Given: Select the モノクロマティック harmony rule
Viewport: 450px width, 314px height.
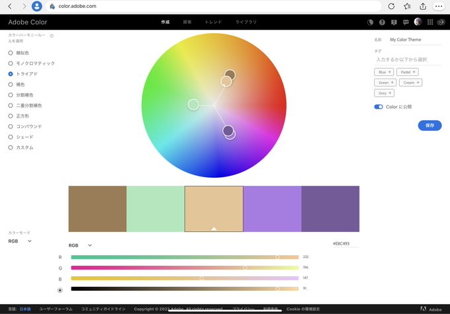Looking at the screenshot, I should click(32, 63).
